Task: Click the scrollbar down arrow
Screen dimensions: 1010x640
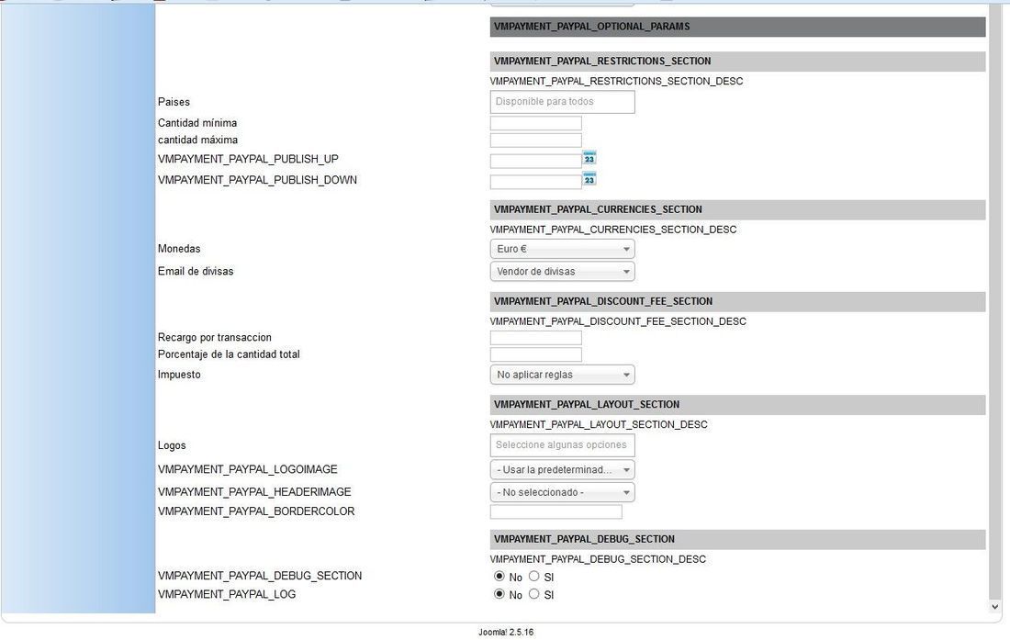Action: [x=994, y=607]
